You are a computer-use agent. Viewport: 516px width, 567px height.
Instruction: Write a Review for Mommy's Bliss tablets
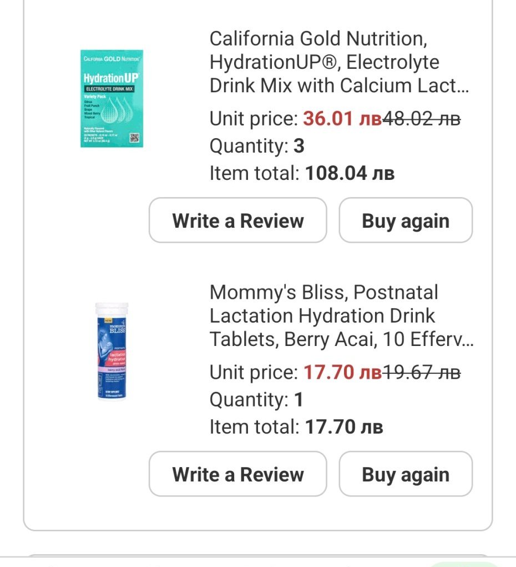(x=237, y=474)
